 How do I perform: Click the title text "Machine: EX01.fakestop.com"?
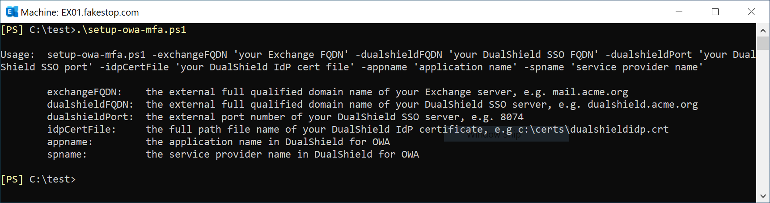click(80, 12)
